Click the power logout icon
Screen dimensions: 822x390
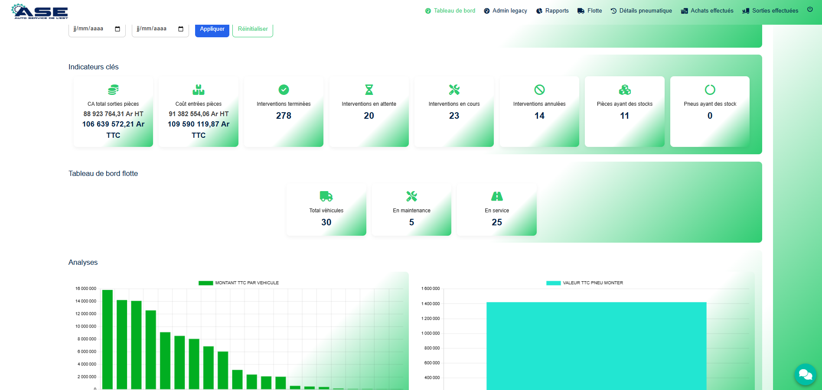[x=809, y=9]
